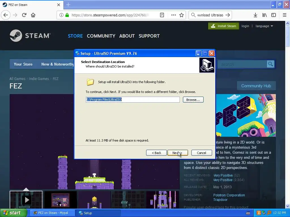Screen dimensions: 290x217
Task: Click the orange tray icon
Action: point(259,213)
